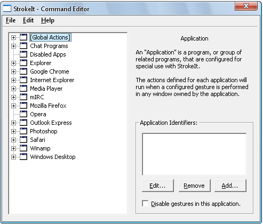This screenshot has width=263, height=224.
Task: Expand the Windows Desktop tree node
Action: 13,157
